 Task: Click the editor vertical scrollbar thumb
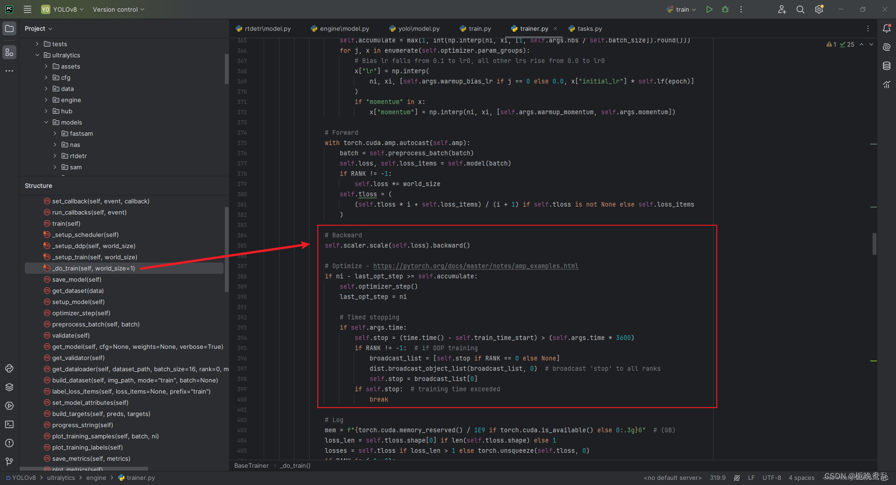coord(874,244)
